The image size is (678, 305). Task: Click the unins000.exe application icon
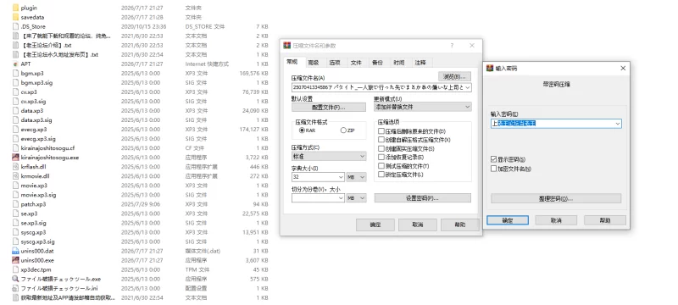[15, 260]
